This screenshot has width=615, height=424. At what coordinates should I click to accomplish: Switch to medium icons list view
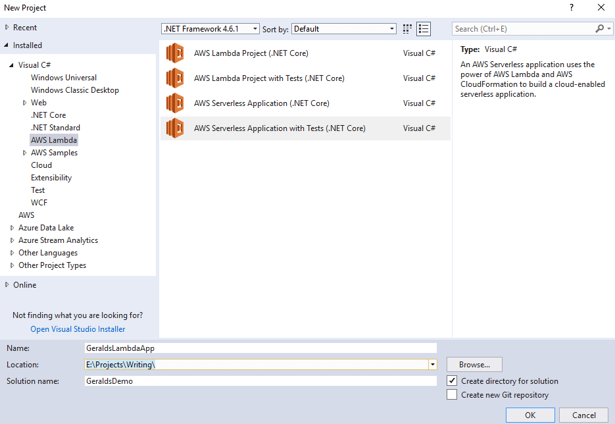424,29
